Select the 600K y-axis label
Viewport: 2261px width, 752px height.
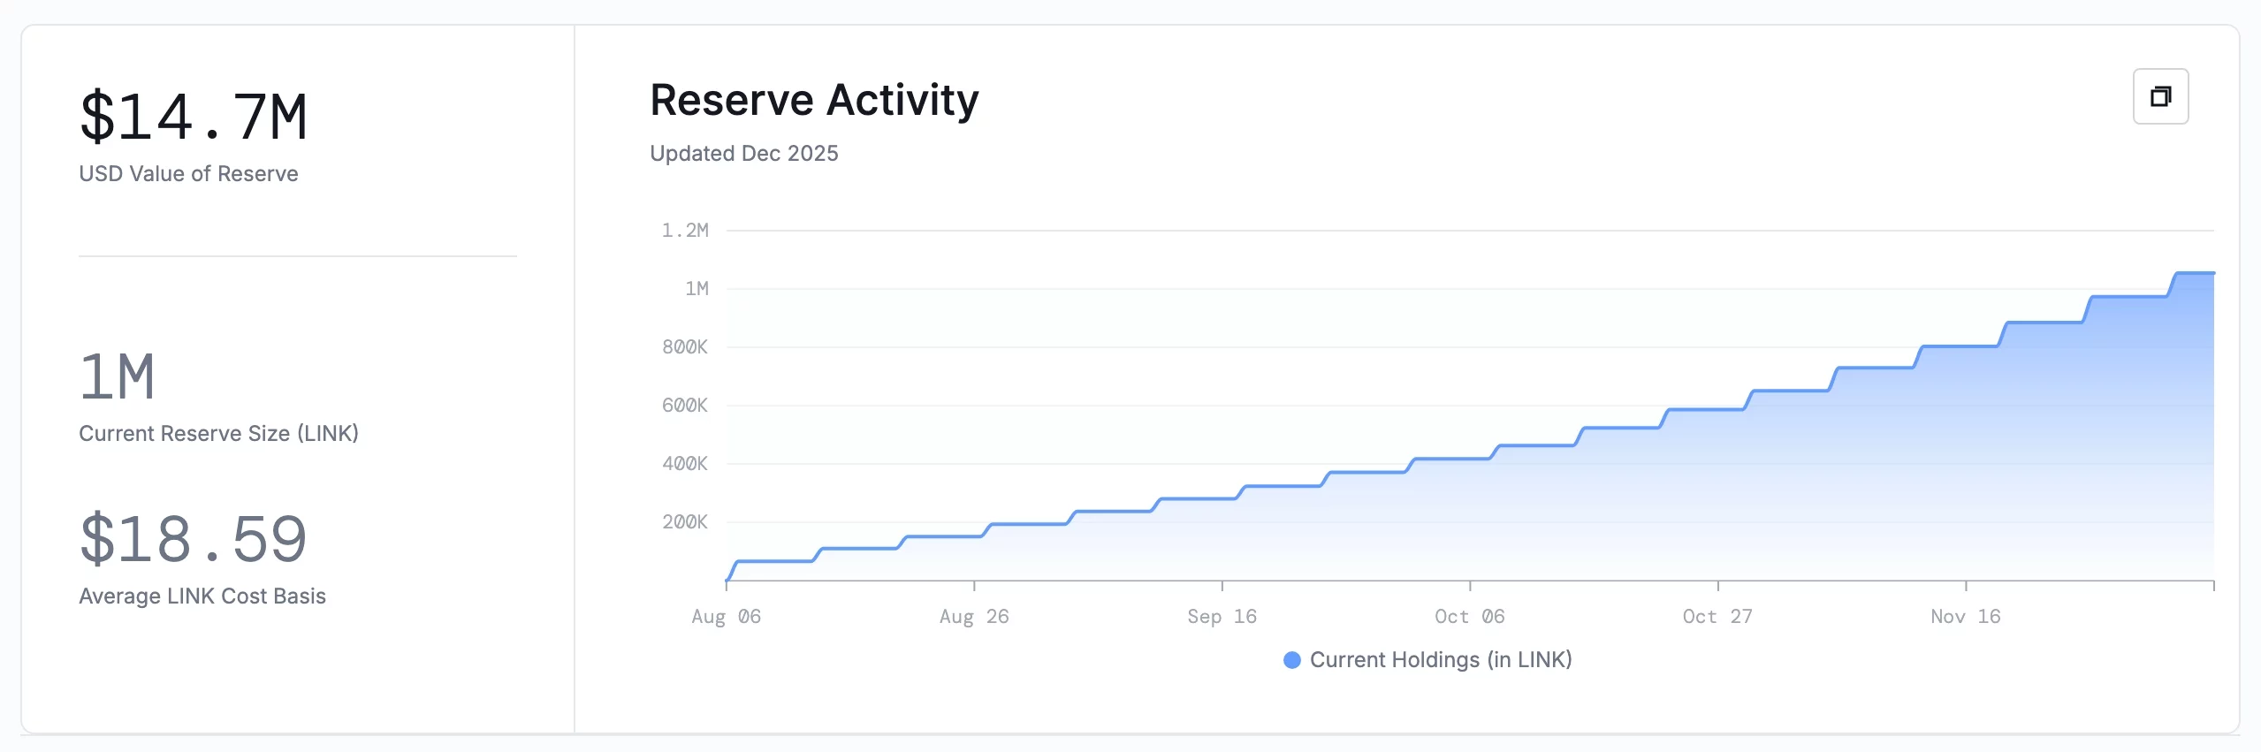click(x=685, y=406)
